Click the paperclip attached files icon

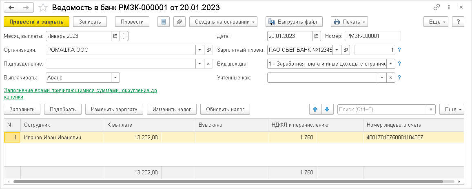[179, 22]
